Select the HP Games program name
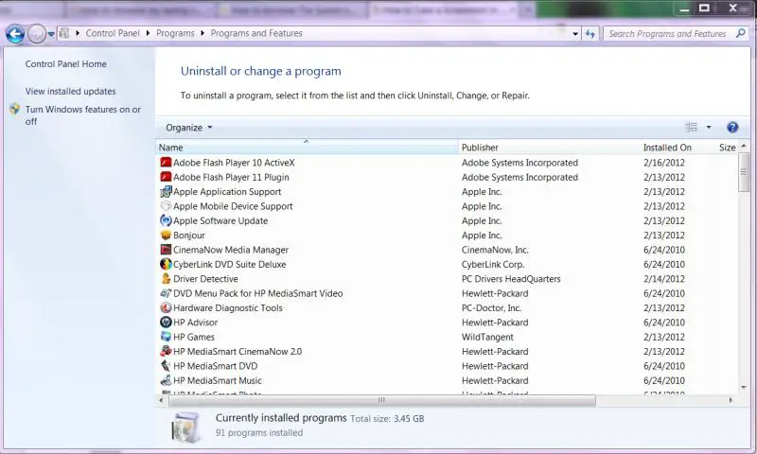757x454 pixels. point(194,337)
